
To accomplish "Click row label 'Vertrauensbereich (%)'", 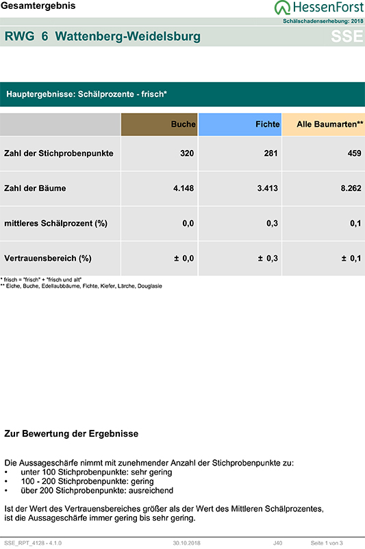I will (48, 258).
